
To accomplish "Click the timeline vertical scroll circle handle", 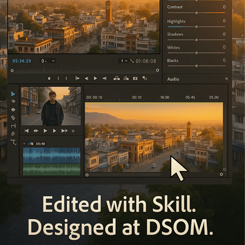I will (225, 169).
